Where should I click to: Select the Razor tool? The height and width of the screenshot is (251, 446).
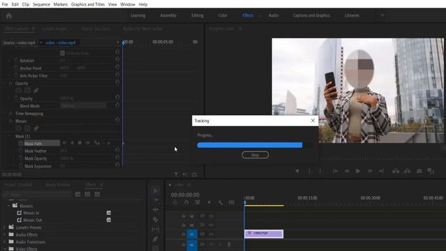click(155, 220)
